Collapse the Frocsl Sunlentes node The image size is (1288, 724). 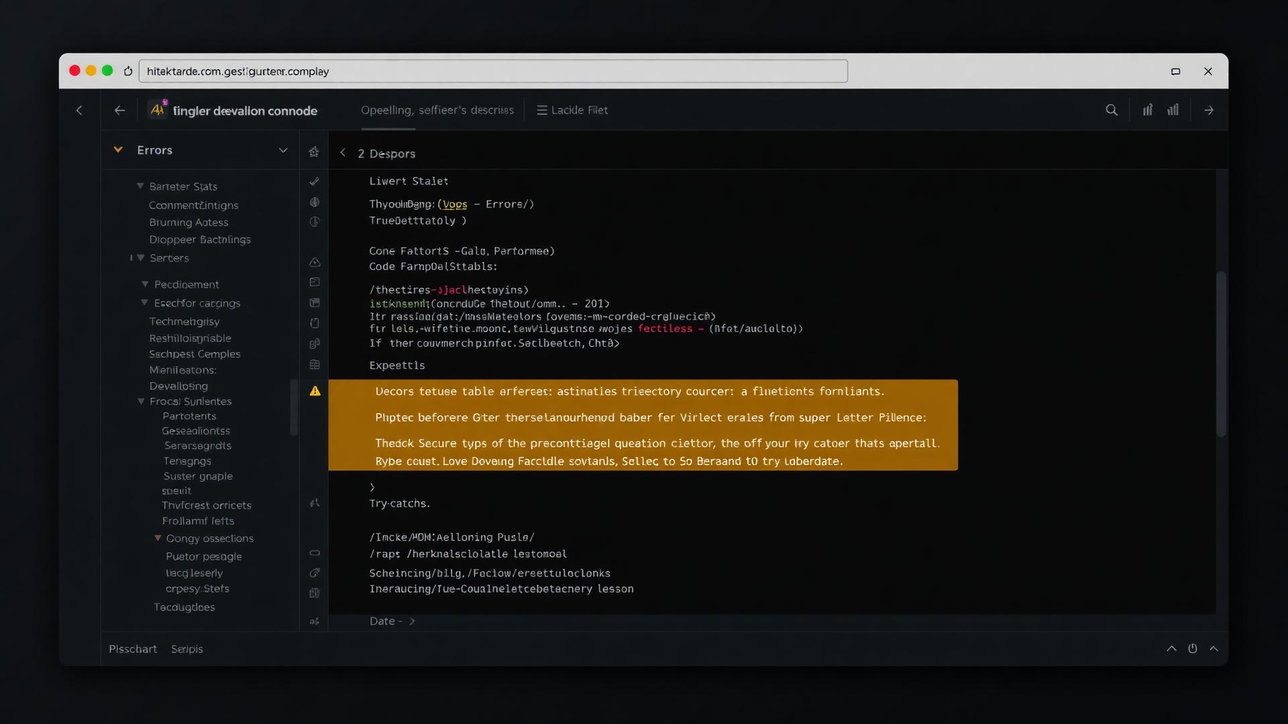(x=141, y=402)
